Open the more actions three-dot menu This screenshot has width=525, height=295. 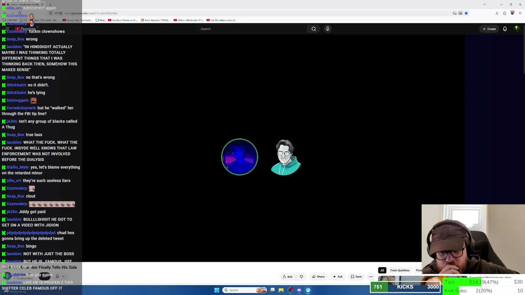(371, 277)
